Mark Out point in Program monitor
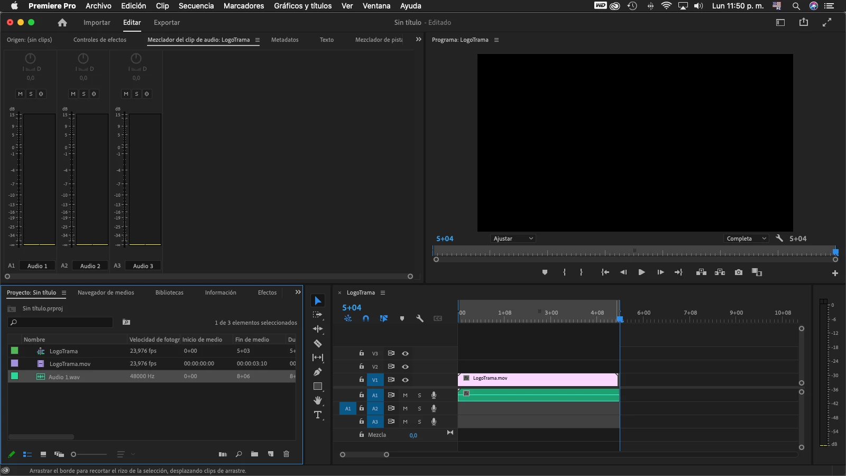 click(581, 272)
